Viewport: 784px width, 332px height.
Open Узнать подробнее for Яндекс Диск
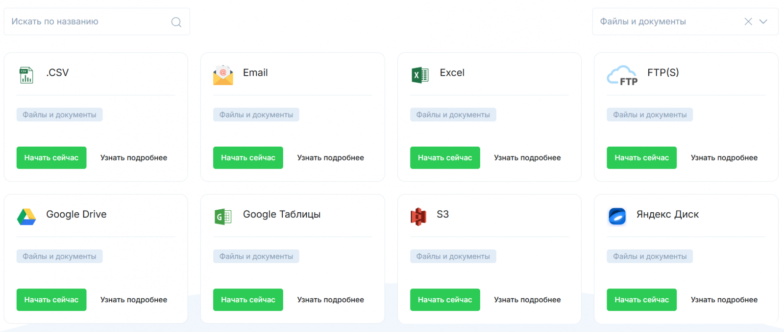tap(724, 300)
